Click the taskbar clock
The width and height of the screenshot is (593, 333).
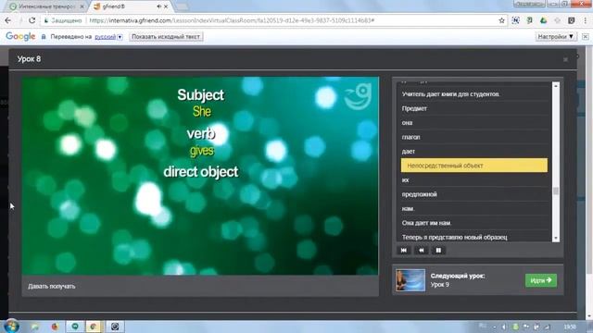pyautogui.click(x=570, y=327)
